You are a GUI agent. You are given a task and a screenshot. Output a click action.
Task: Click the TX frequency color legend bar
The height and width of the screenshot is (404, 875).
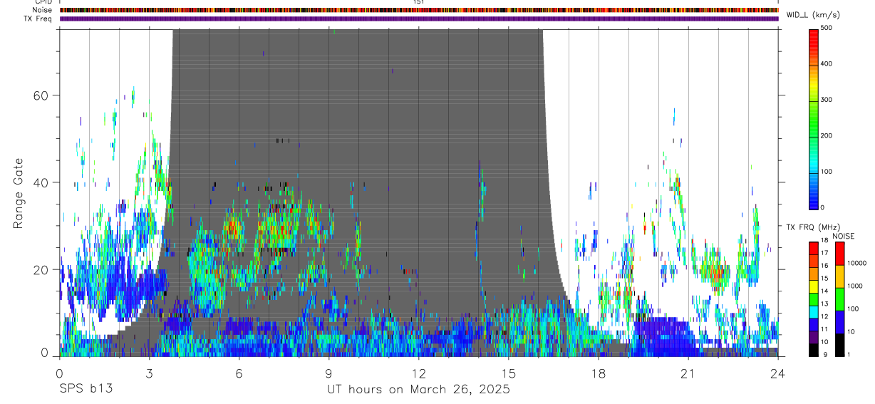click(x=814, y=299)
